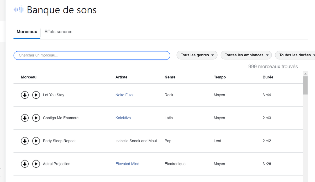The image size is (315, 182).
Task: Open the Toutes les durées dropdown
Action: [295, 55]
